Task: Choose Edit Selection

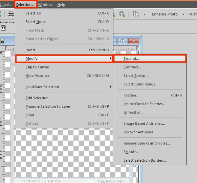Action: (x=64, y=98)
